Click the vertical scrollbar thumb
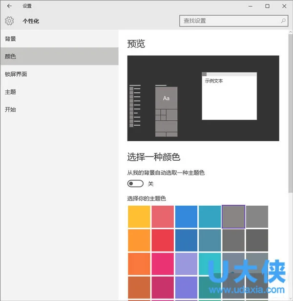The height and width of the screenshot is (301, 293). click(x=291, y=113)
